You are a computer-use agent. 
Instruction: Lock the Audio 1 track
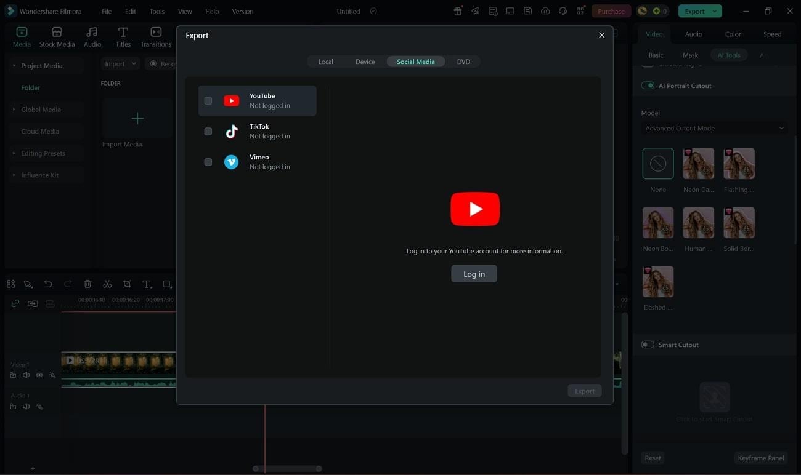(13, 406)
